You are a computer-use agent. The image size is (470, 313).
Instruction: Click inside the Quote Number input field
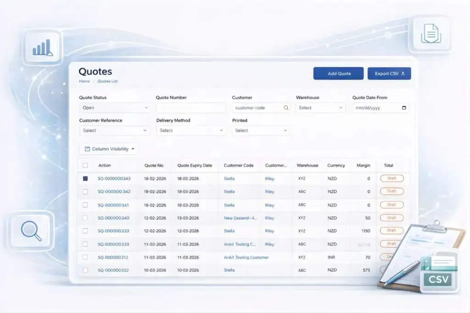[x=191, y=108]
